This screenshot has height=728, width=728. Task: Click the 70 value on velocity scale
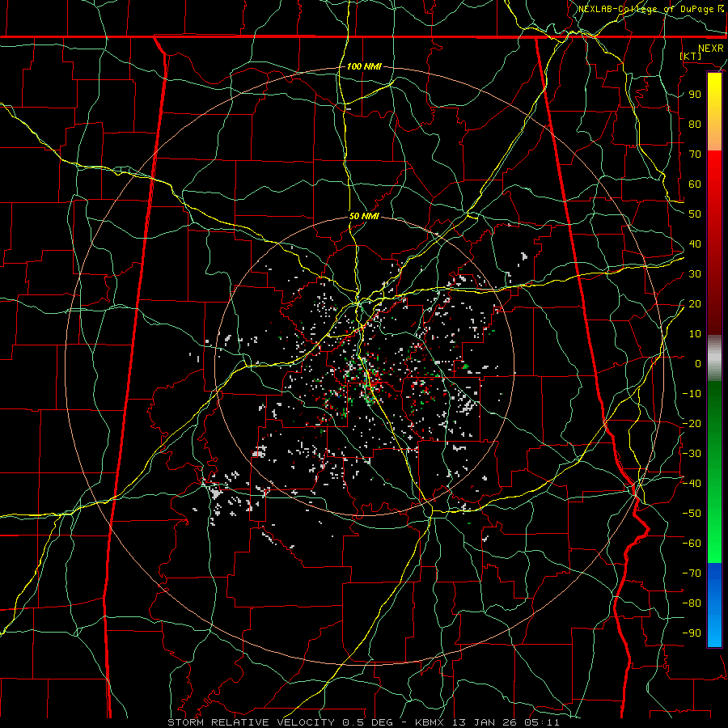[x=695, y=154]
